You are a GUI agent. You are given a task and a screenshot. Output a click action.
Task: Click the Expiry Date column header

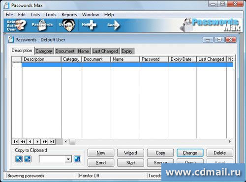[x=183, y=59]
